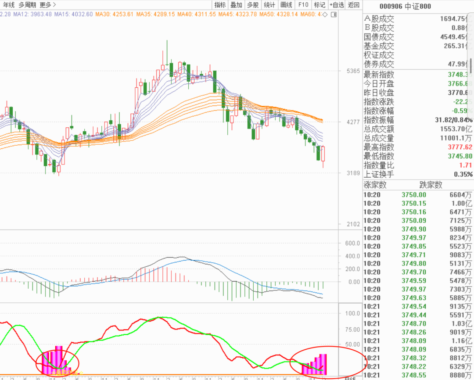Click the 最新指数 row
The height and width of the screenshot is (380, 474).
[418, 74]
